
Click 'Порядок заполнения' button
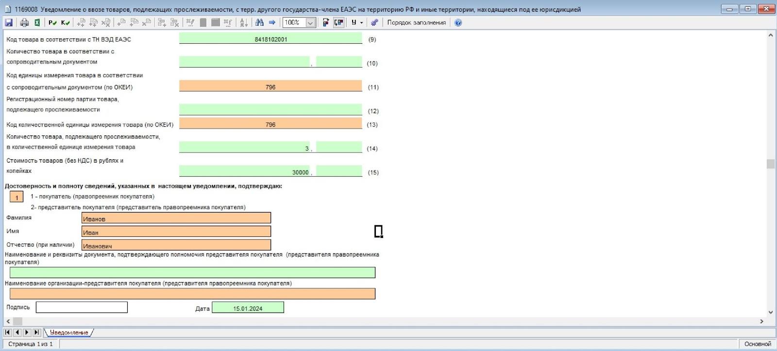416,22
